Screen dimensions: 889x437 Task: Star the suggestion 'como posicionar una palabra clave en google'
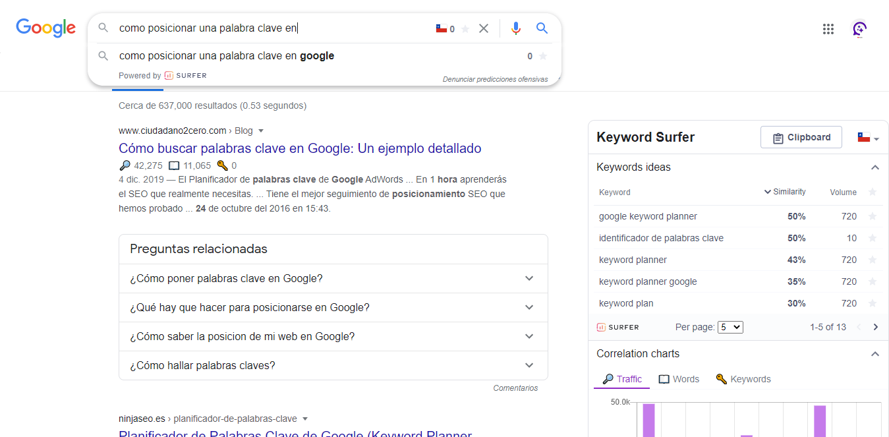point(543,56)
